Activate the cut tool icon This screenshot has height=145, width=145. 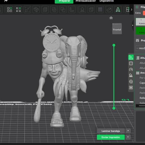(54, 10)
